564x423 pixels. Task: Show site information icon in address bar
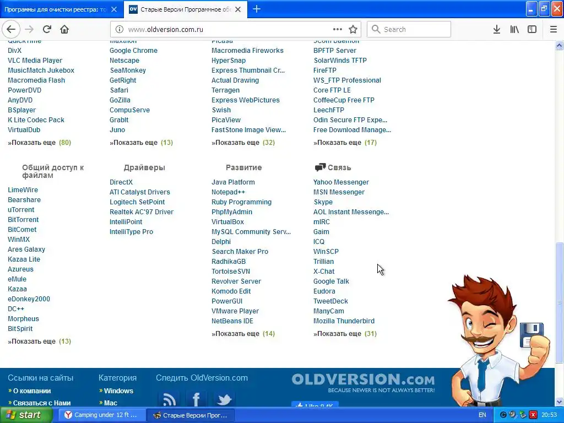120,30
